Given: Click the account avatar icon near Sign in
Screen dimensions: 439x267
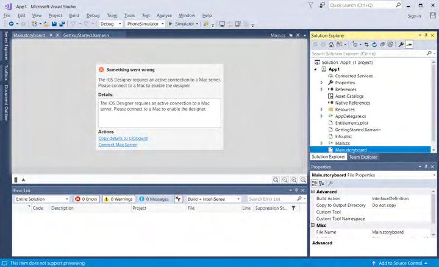Looking at the screenshot, I should (432, 16).
